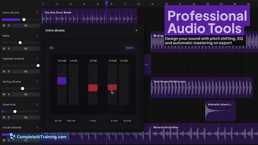Solo the techy drums track

(9, 94)
